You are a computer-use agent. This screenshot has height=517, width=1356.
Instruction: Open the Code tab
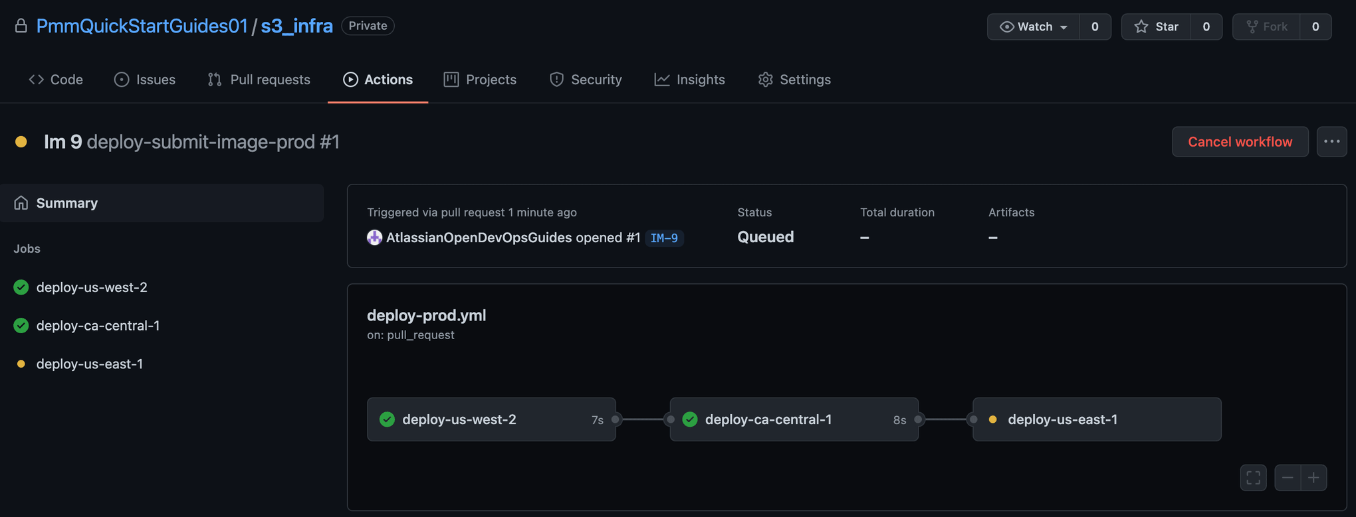[56, 80]
